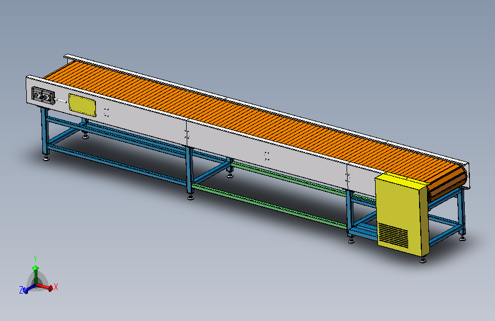Viewport: 495px width, 321px height.
Task: Select the ventilation grille on the yellow cabinet
Action: point(393,236)
